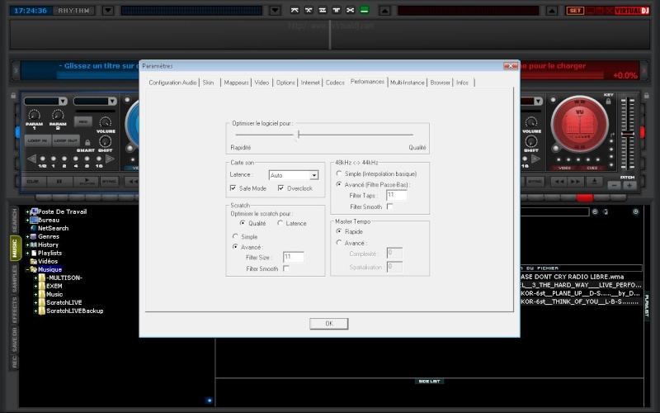Screen dimensions: 660x413
Task: Click the OK button in Paramètres
Action: coord(328,324)
